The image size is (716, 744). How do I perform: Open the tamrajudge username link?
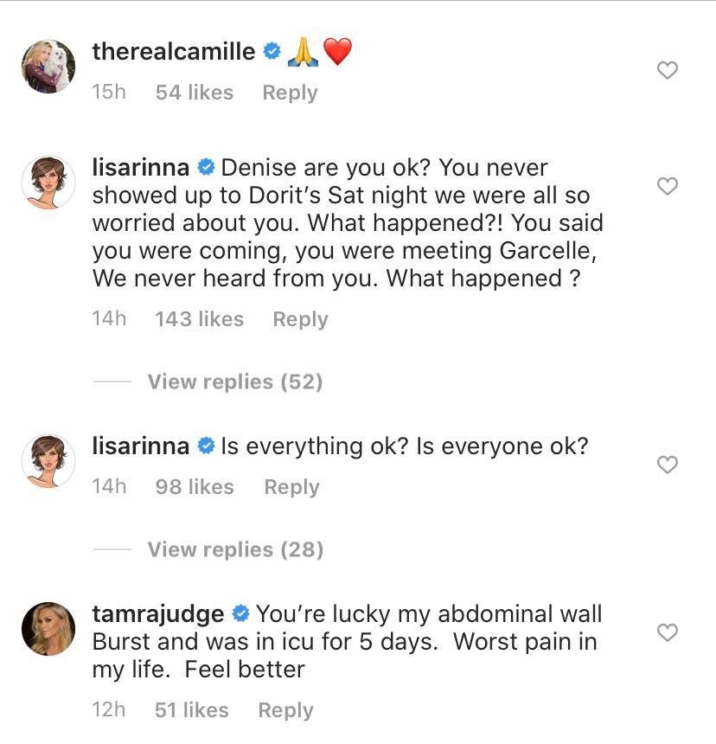click(x=158, y=614)
